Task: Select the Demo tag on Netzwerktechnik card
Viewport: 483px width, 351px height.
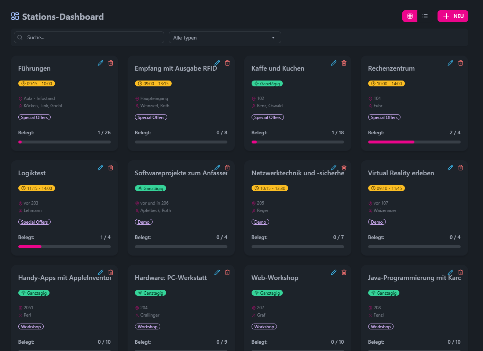Action: (x=260, y=222)
